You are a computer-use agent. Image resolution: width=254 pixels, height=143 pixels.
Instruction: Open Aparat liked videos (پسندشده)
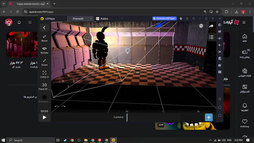245,123
